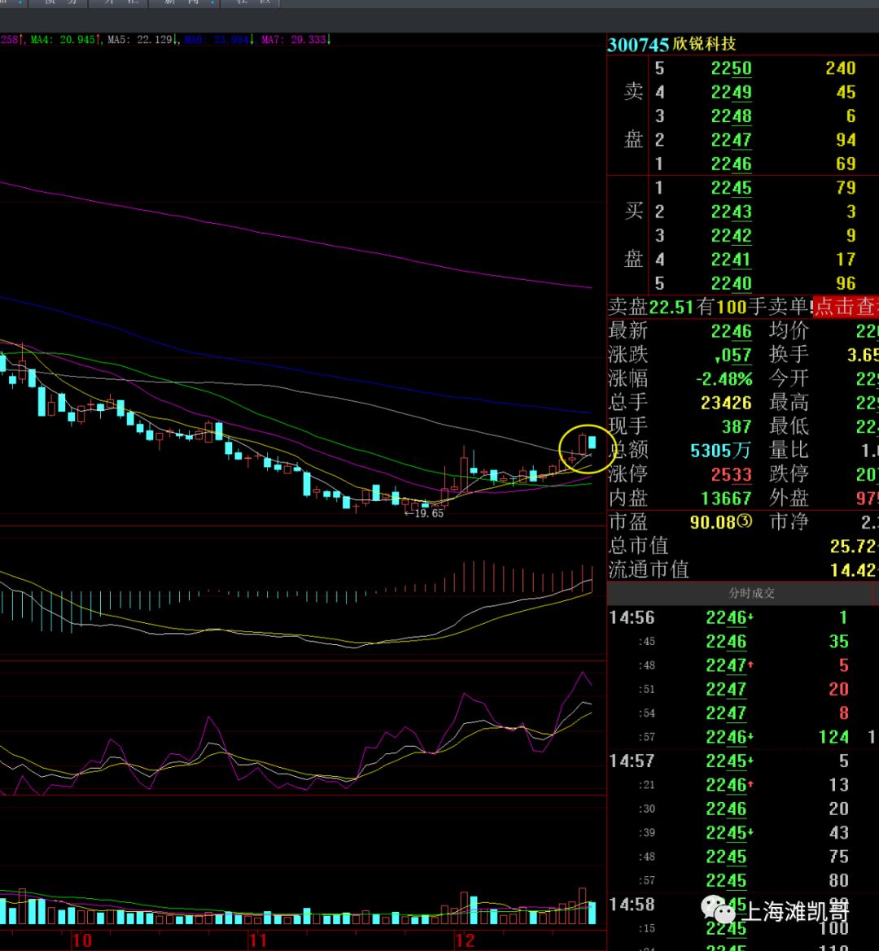This screenshot has height=951, width=879.
Task: Select sell level 1 price 2246
Action: pos(731,164)
